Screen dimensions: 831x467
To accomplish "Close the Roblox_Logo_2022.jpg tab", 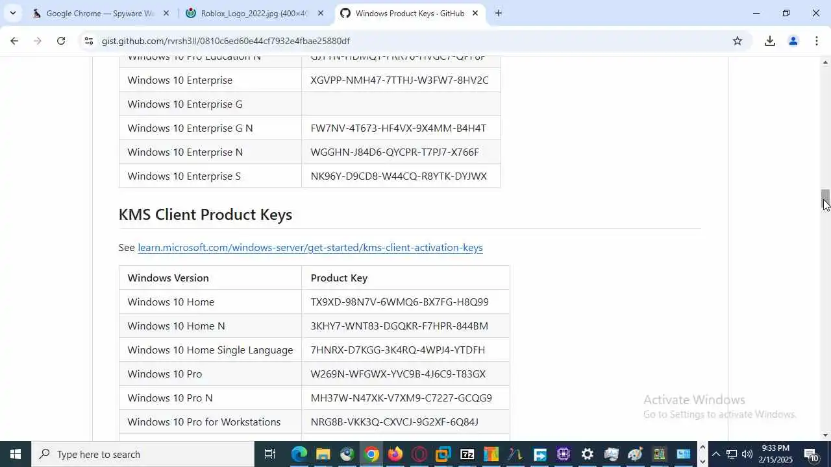I will click(x=320, y=13).
